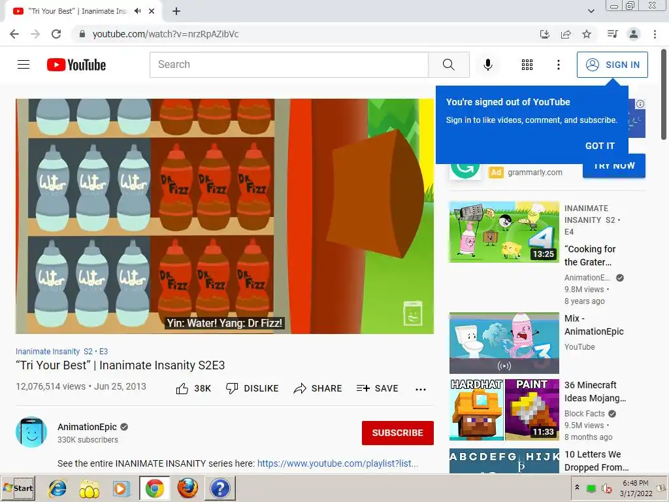Image resolution: width=669 pixels, height=502 pixels.
Task: Open the AnimationEpic channel name
Action: click(87, 427)
